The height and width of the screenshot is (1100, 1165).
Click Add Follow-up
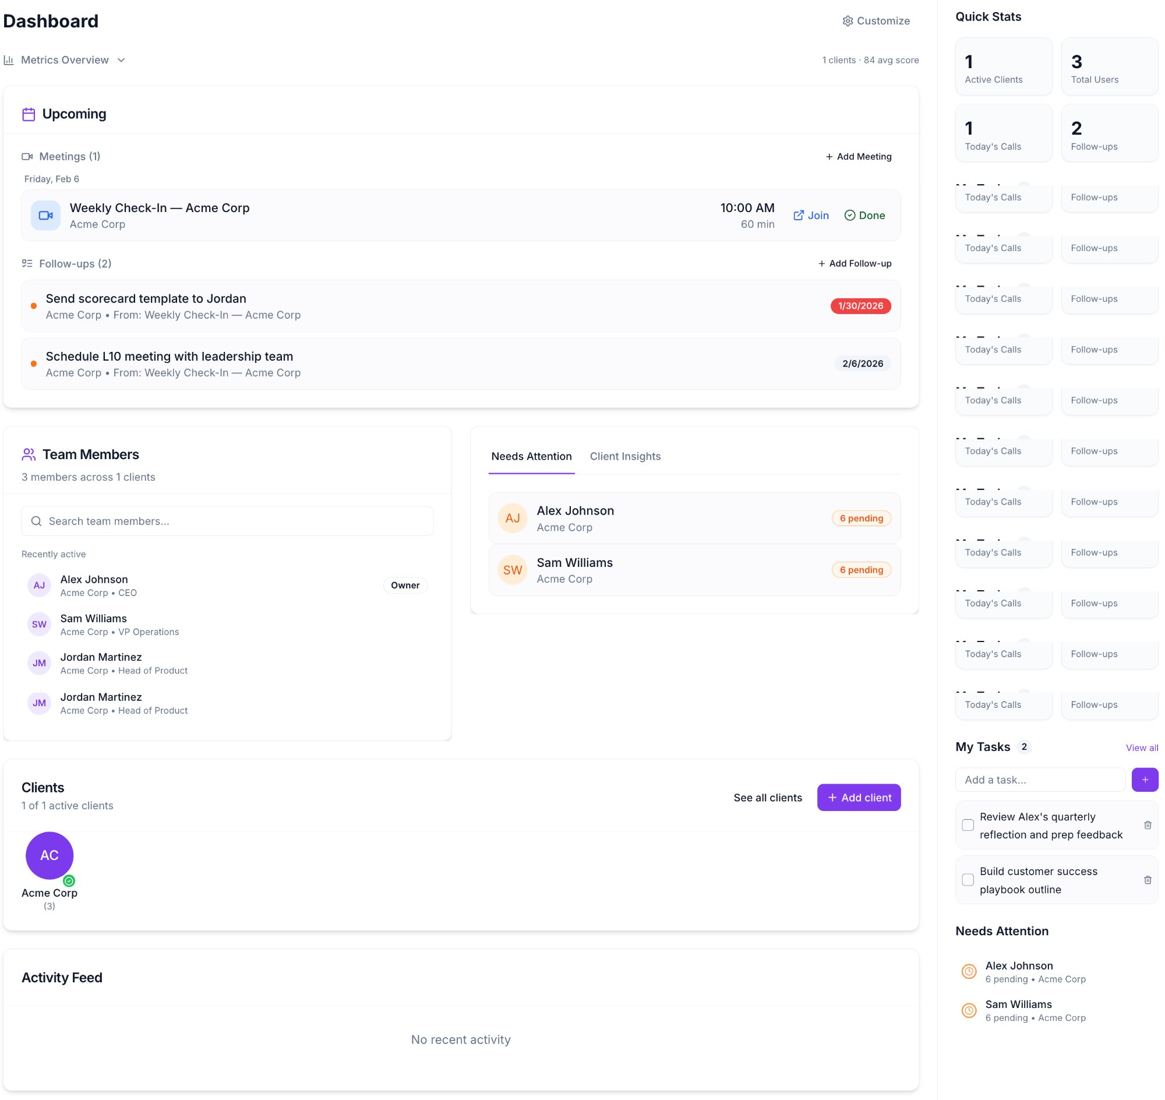tap(855, 263)
